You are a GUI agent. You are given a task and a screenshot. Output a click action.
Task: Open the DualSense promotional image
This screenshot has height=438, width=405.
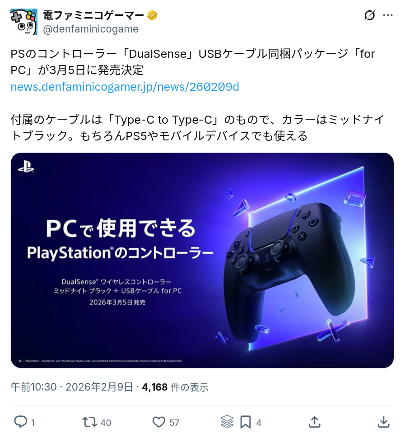[202, 261]
